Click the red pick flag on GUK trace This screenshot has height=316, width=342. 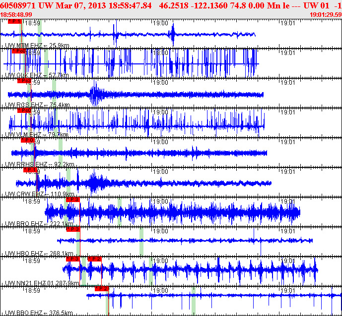tap(18, 51)
